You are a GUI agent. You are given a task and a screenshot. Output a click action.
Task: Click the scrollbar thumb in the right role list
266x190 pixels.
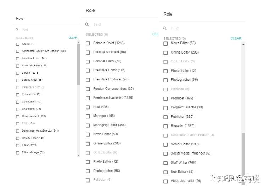click(x=243, y=156)
